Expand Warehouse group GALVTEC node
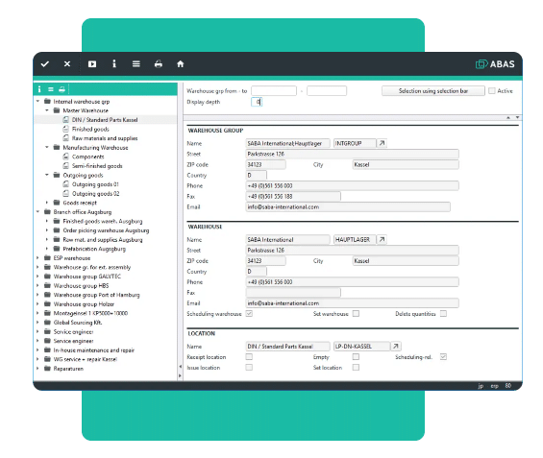Image resolution: width=543 pixels, height=458 pixels. pyautogui.click(x=37, y=276)
